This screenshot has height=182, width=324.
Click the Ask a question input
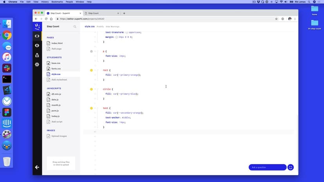267,167
